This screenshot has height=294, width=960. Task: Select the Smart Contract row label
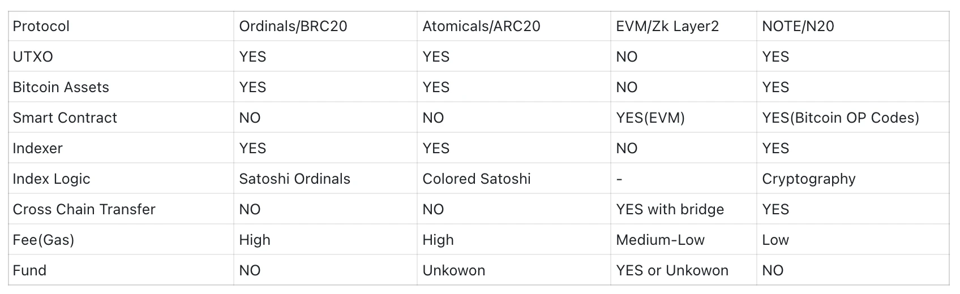coord(65,118)
